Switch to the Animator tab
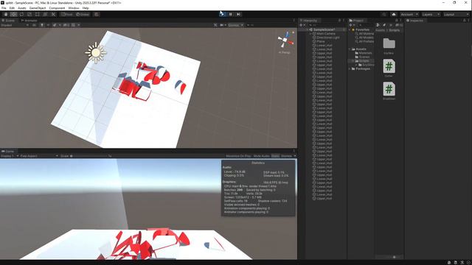Image resolution: width=472 pixels, height=265 pixels. (x=29, y=21)
